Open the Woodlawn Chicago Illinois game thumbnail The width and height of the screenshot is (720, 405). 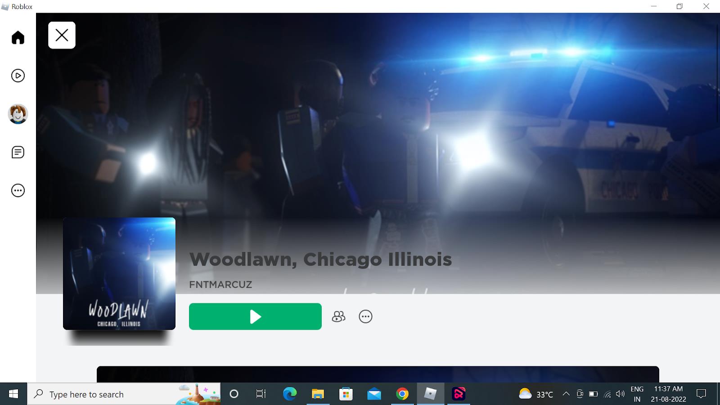point(119,274)
